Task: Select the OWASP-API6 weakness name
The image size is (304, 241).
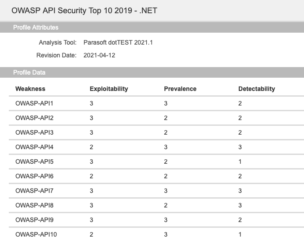Action: [34, 176]
